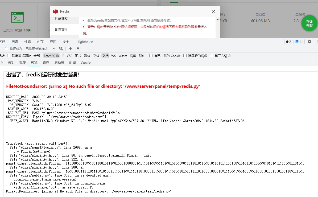Viewport: 318px width, 197px height.
Task: Click the PAN_VERSION value 7.9.0
Action: [37, 101]
